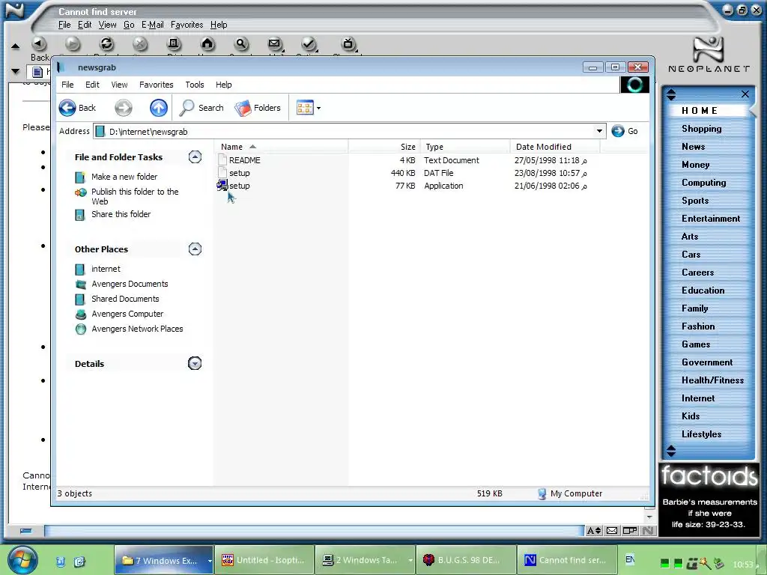Click NeoPlanet status bar mail icon
This screenshot has width=767, height=575.
coord(611,531)
